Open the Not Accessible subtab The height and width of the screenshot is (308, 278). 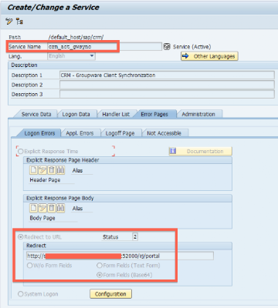click(164, 133)
